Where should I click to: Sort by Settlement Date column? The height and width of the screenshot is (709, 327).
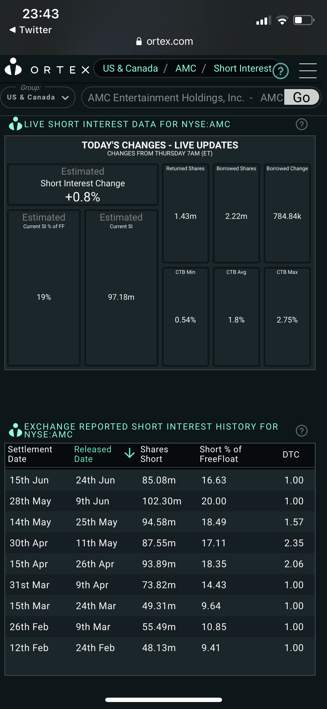[30, 454]
